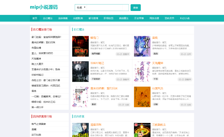Open ranking entry 炼气之修真者
This screenshot has height=137, width=224.
(39, 124)
